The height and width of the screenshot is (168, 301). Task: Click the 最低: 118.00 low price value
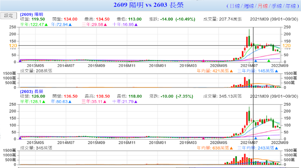click(129, 96)
